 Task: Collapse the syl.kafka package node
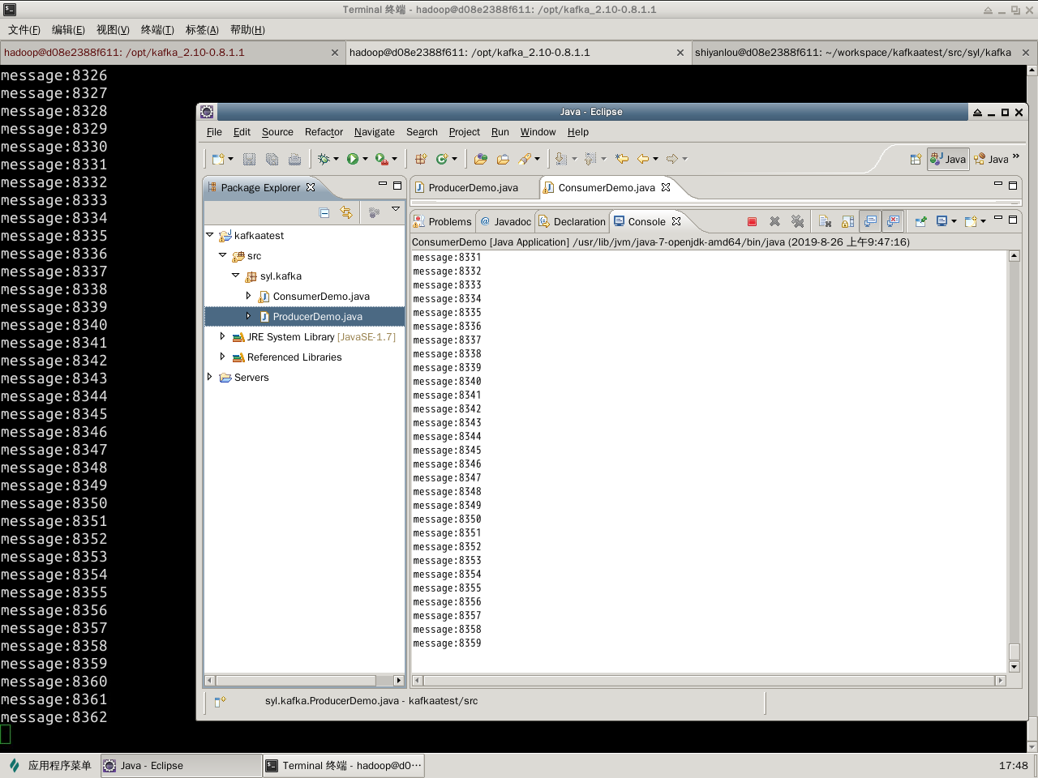click(236, 276)
